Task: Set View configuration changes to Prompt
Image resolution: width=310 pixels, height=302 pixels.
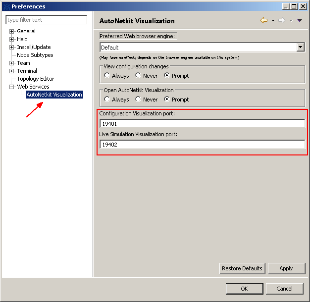Action: point(176,76)
